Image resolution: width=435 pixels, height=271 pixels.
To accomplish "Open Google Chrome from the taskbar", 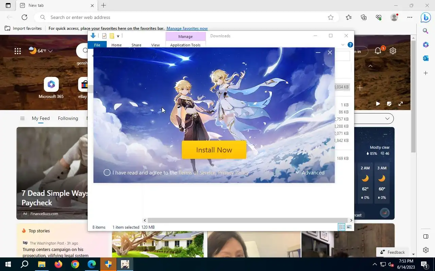I will tap(75, 264).
